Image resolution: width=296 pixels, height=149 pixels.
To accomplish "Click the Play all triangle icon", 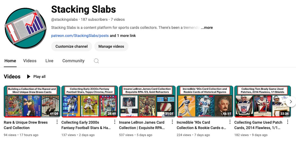I will coord(29,77).
